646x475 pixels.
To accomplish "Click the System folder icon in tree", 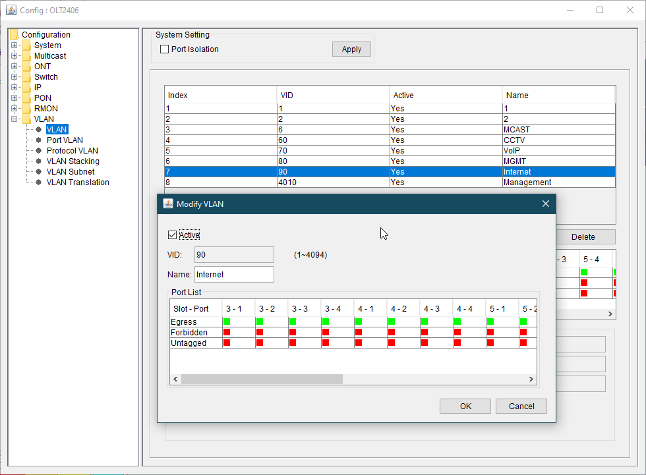I will (26, 45).
